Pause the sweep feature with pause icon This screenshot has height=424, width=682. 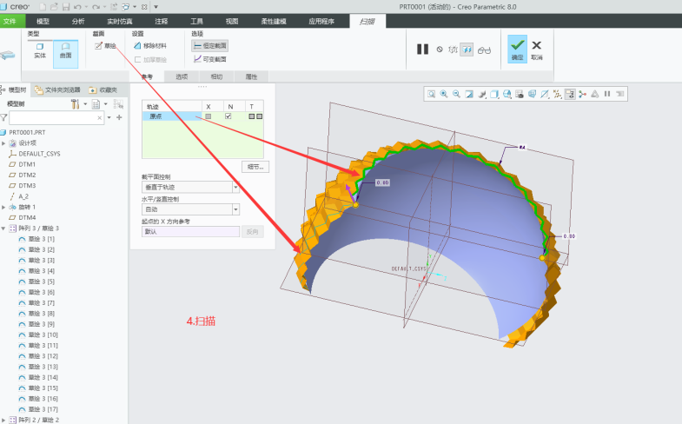pyautogui.click(x=422, y=50)
